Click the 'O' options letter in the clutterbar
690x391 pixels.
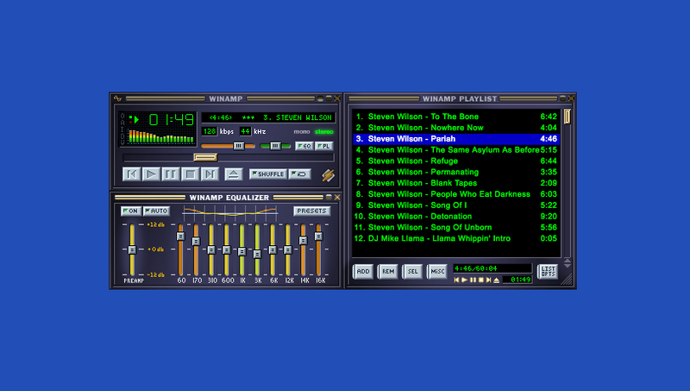122,117
